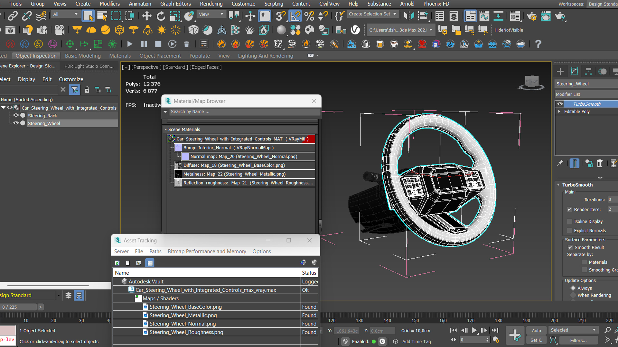Open the All selection filter dropdown
Image resolution: width=618 pixels, height=347 pixels.
66,14
